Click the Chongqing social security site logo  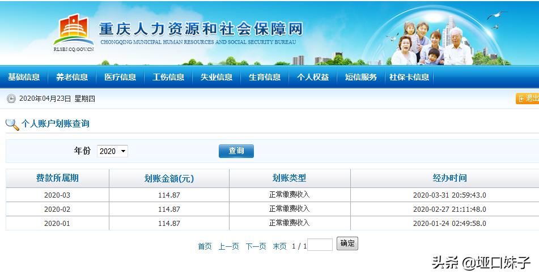73,32
